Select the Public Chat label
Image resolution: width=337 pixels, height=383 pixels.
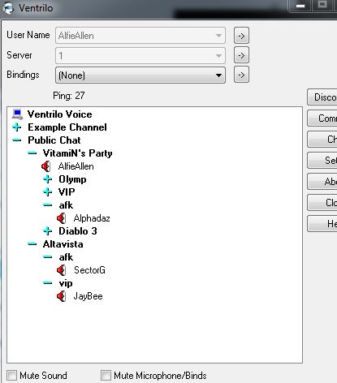[x=54, y=140]
